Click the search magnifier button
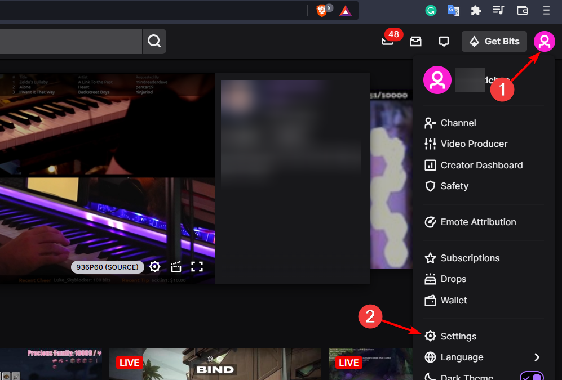Screen dimensions: 562x380 pos(154,41)
